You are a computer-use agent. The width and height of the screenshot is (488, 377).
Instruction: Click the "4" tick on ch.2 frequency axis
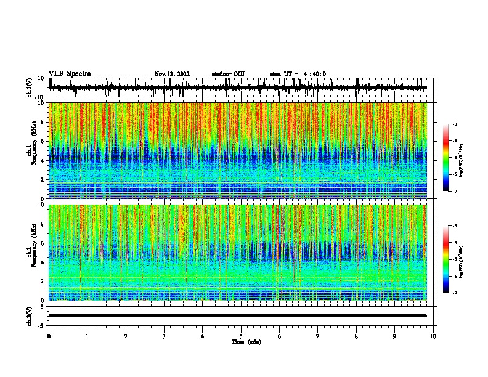(43, 262)
